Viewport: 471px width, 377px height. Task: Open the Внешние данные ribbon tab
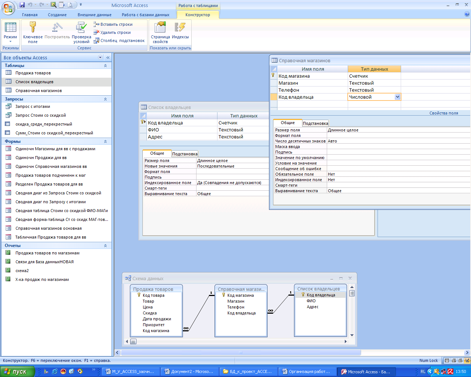click(95, 15)
